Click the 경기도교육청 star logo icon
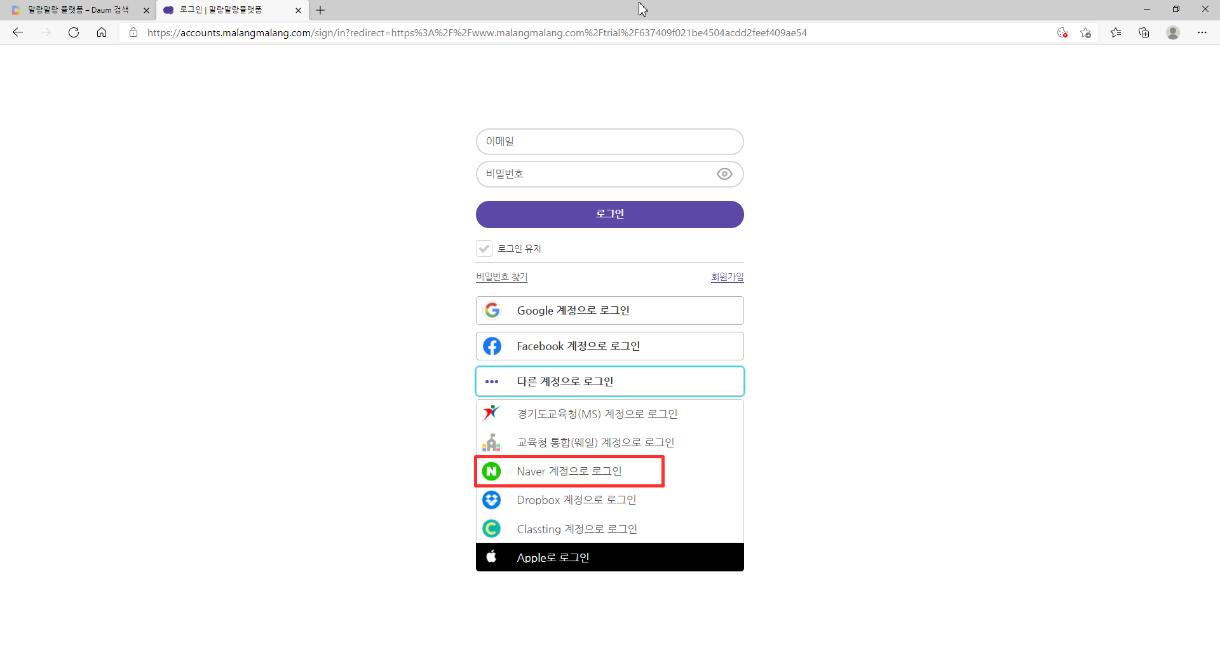This screenshot has width=1220, height=661. point(491,413)
